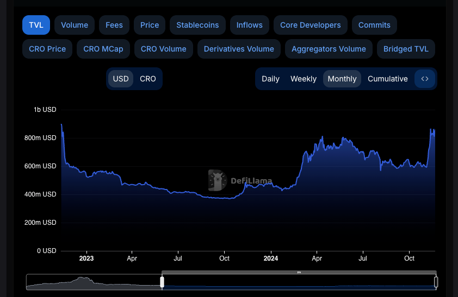Enable the Bridged TVL chip
The height and width of the screenshot is (297, 458).
pyautogui.click(x=406, y=49)
